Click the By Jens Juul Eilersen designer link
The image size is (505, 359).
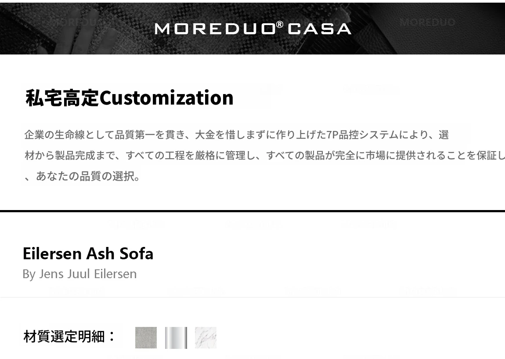click(x=79, y=274)
